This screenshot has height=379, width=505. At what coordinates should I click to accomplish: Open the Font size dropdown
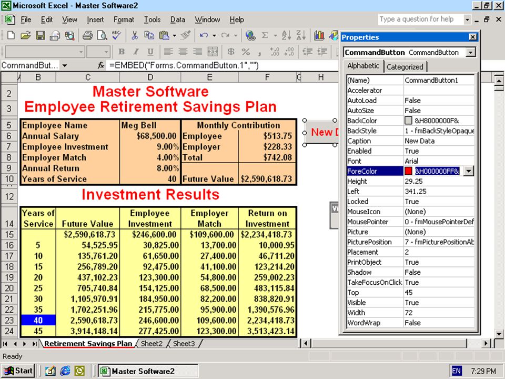(x=106, y=52)
